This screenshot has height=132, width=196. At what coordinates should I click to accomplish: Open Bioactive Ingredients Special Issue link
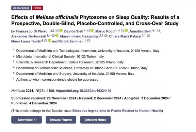117,111
